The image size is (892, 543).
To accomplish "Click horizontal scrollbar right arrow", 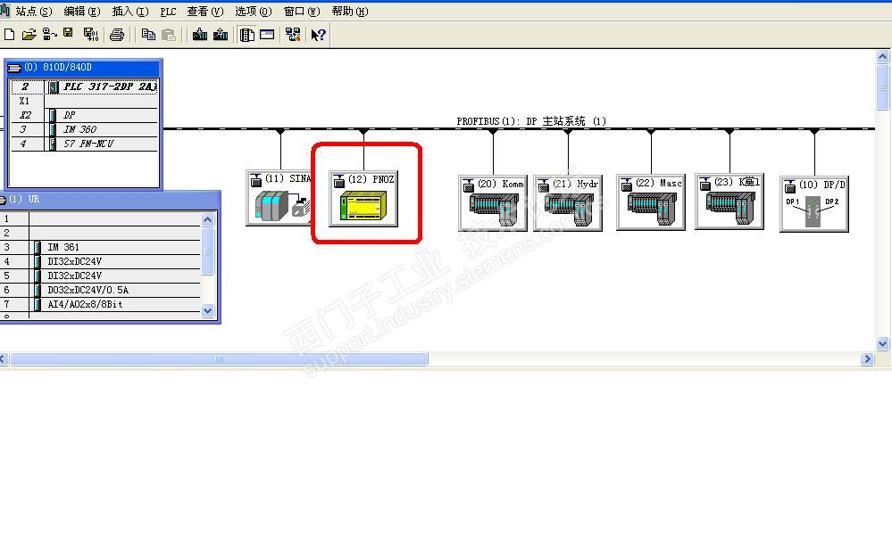I will (868, 359).
